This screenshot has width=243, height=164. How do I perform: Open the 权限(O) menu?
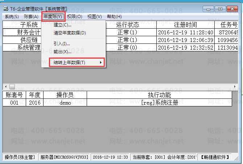[x=75, y=17]
